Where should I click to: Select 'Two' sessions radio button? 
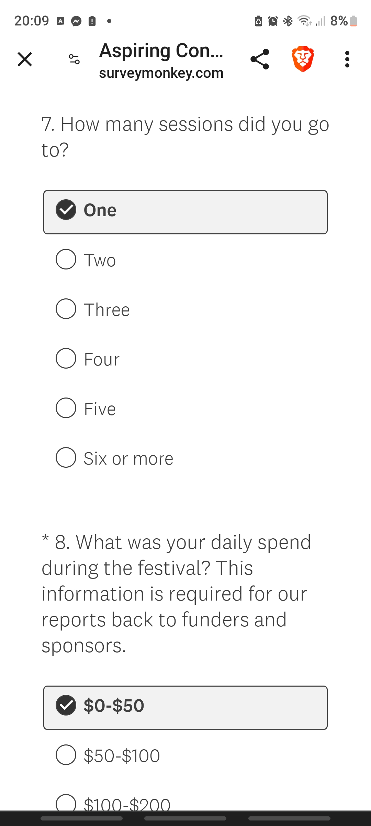click(66, 259)
